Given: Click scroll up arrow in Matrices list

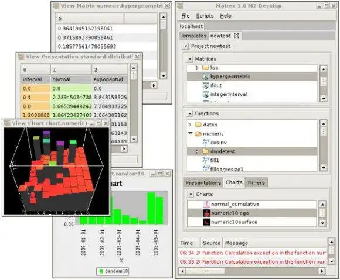Looking at the screenshot, I should pos(324,69).
